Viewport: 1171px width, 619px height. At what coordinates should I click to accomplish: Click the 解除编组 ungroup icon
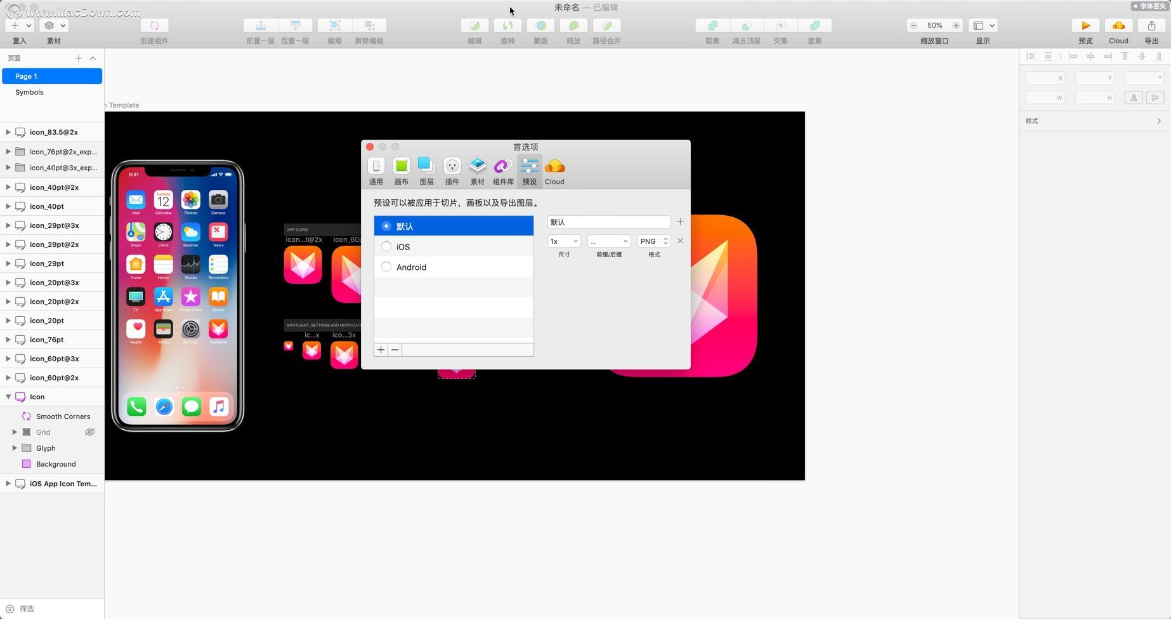click(x=369, y=25)
